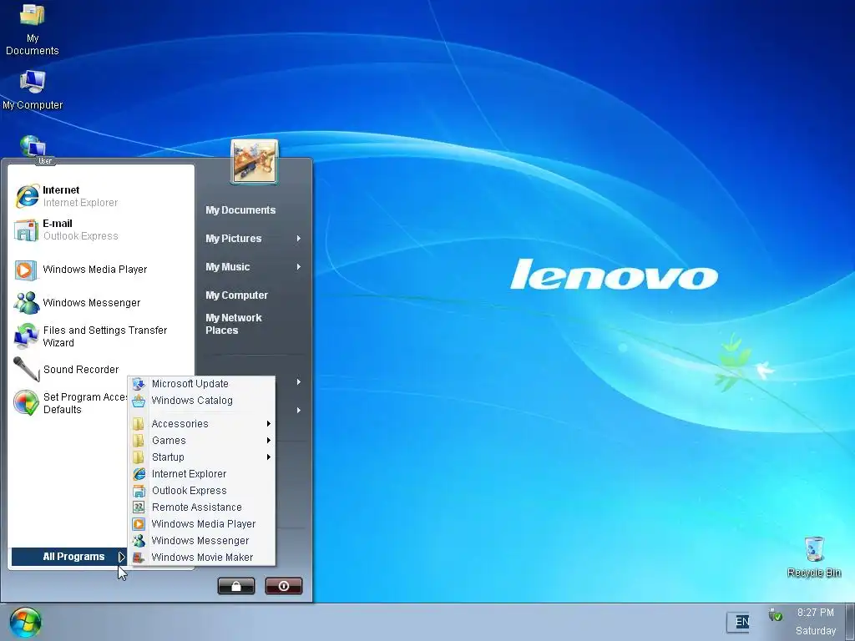Click Remote Assistance icon
The height and width of the screenshot is (641, 855).
(139, 507)
